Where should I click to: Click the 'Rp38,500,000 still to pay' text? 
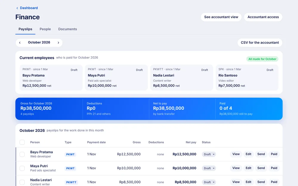coord(236,114)
